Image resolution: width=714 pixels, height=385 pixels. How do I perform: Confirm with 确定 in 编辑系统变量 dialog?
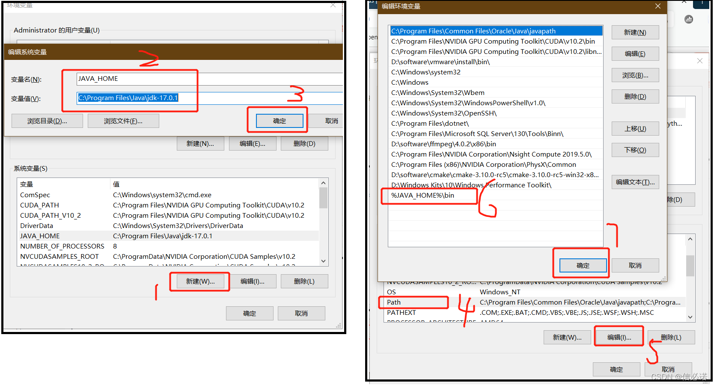pos(280,121)
